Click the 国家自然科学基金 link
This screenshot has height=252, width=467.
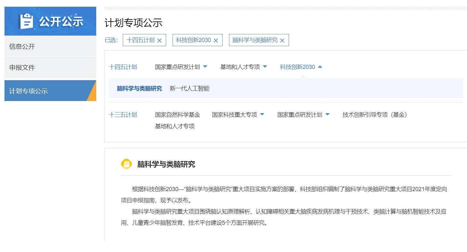(177, 115)
